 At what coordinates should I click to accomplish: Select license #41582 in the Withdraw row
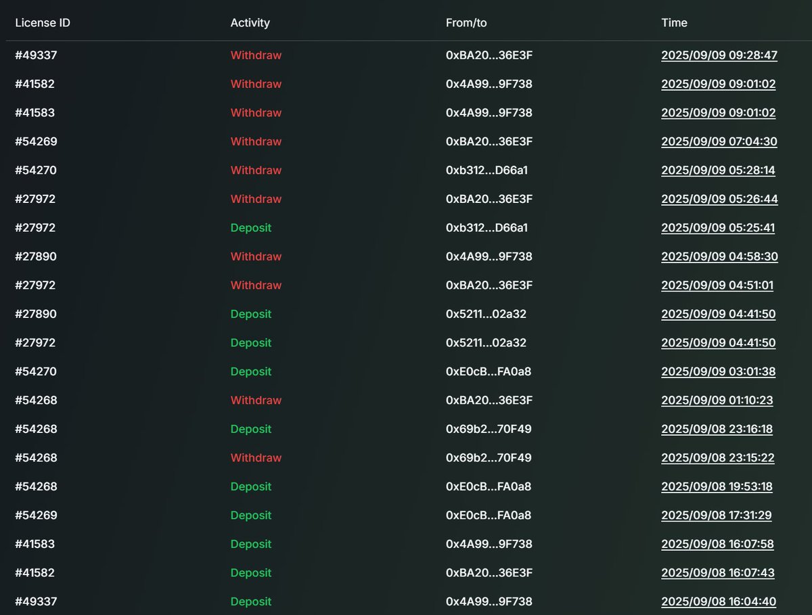tap(35, 84)
